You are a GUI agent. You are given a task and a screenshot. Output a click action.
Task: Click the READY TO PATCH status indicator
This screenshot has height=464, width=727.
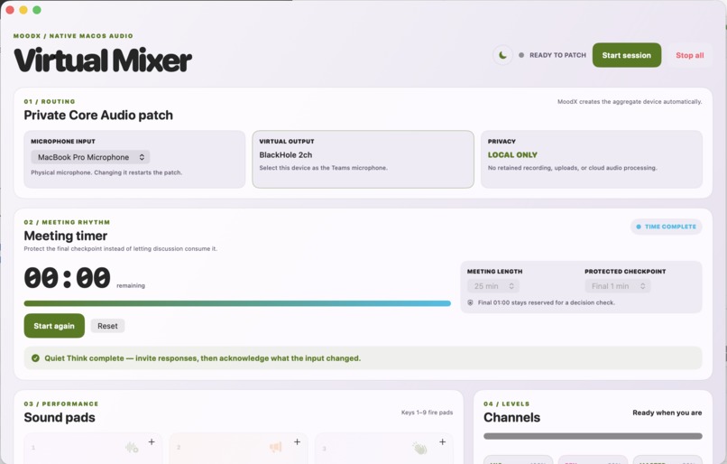[553, 55]
